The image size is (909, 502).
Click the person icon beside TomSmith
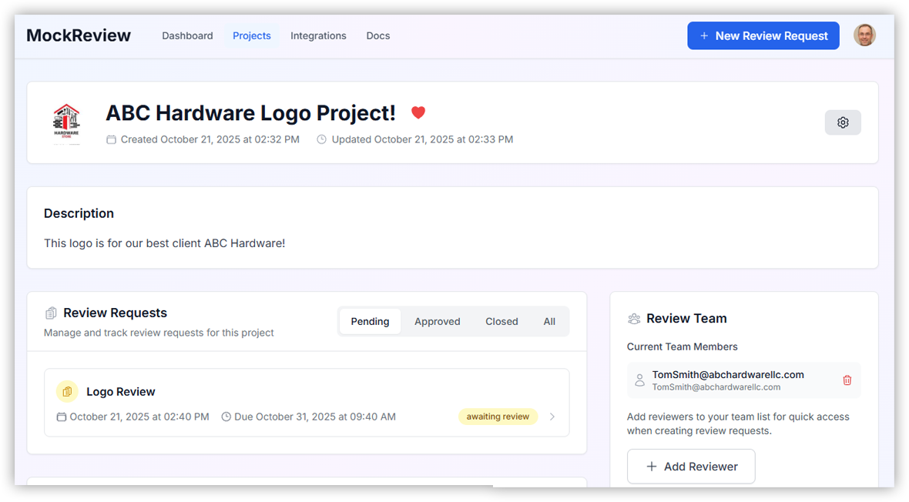pyautogui.click(x=639, y=380)
